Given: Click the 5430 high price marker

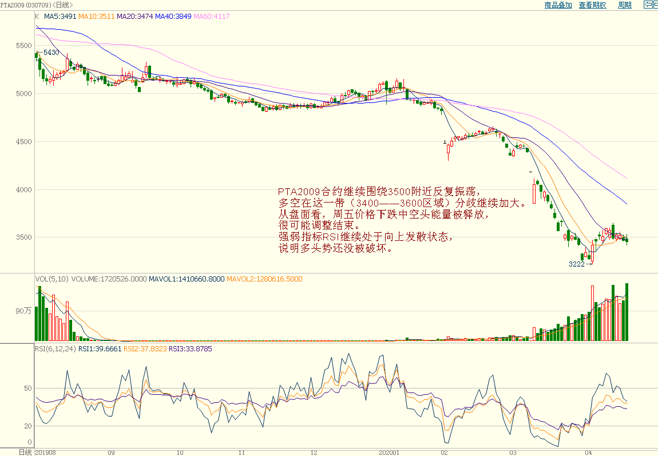Looking at the screenshot, I should 51,53.
